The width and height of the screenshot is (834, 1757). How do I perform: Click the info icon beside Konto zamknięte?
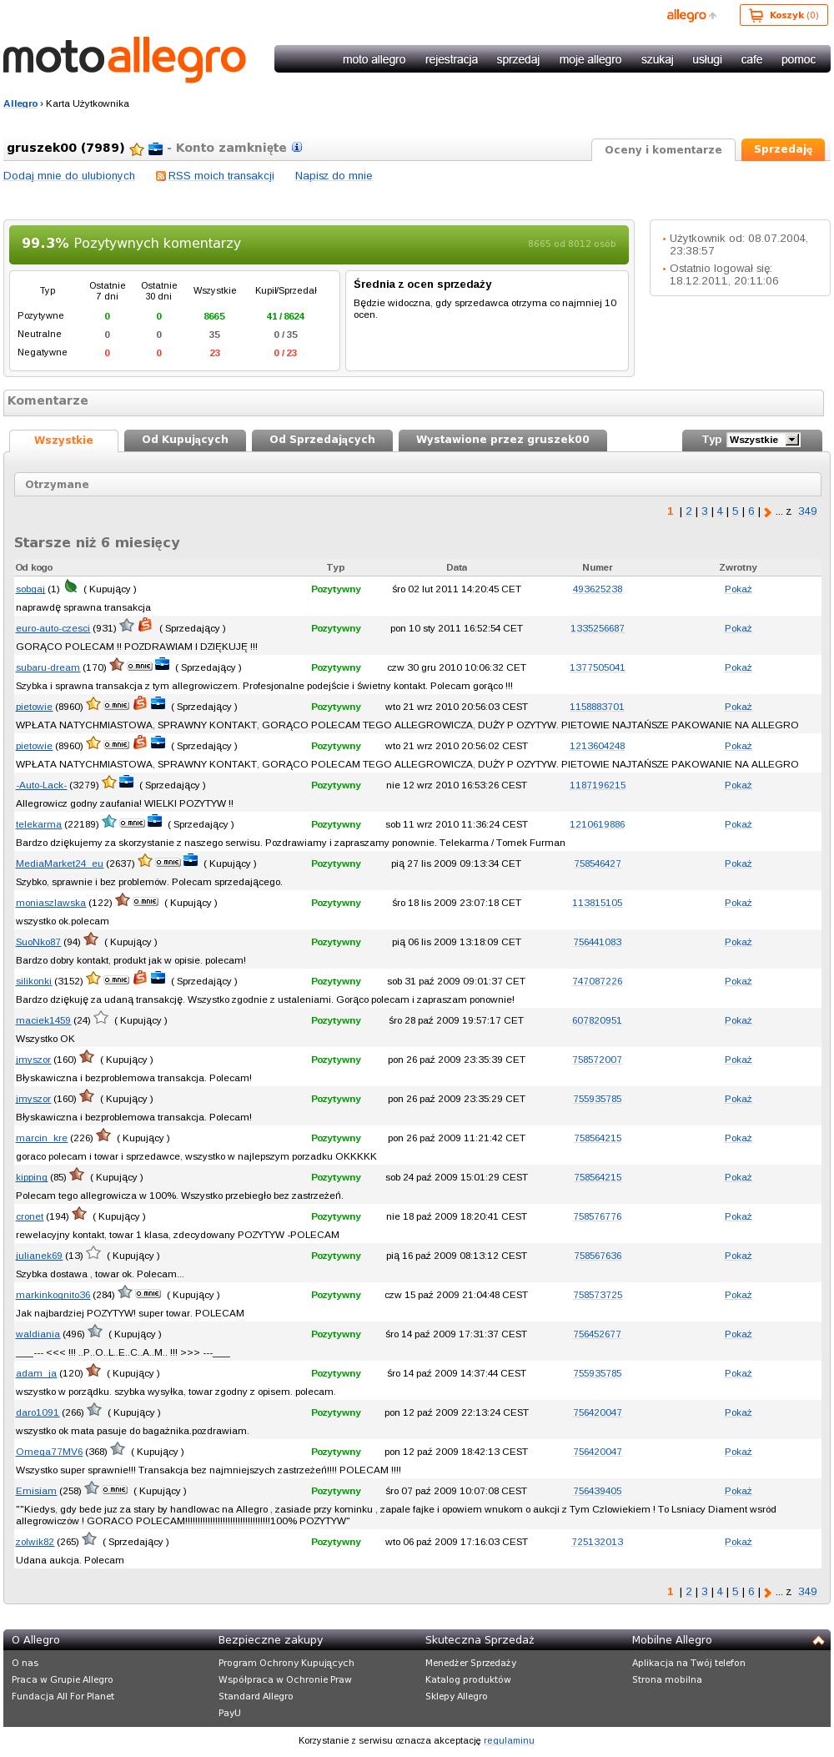click(297, 148)
